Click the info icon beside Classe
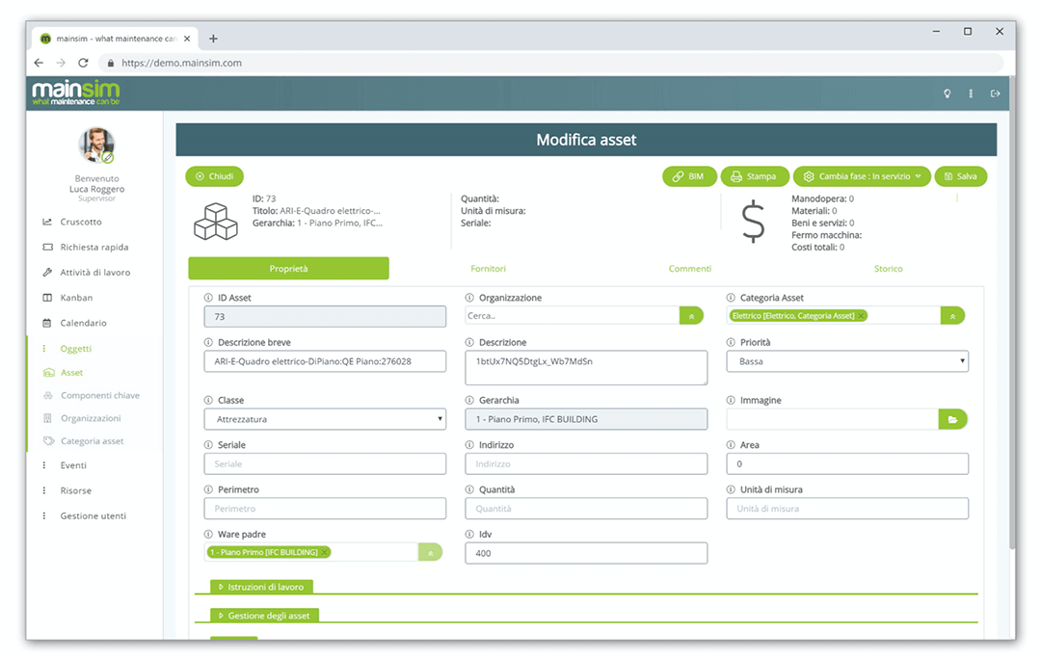1041x659 pixels. point(208,400)
